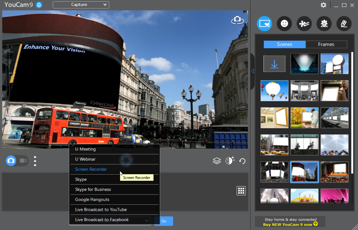358x230 pixels.
Task: Collapse the effects panel with side arrow
Action: point(253,71)
